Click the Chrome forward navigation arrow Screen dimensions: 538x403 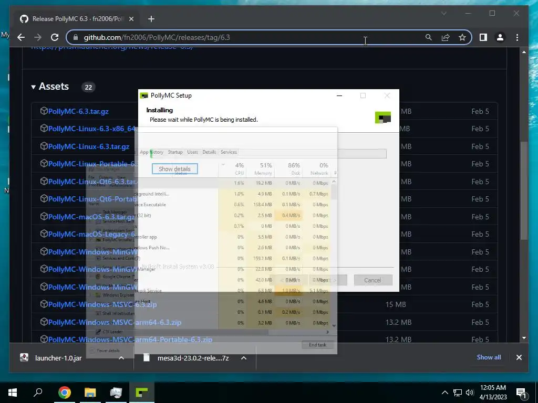click(x=38, y=37)
